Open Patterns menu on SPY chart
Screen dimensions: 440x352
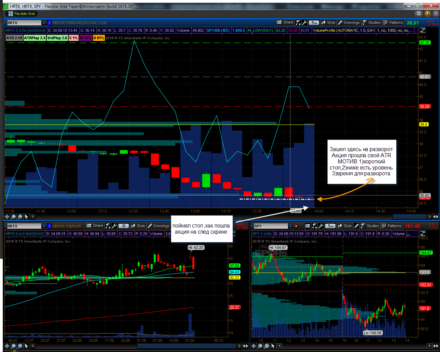[391, 225]
